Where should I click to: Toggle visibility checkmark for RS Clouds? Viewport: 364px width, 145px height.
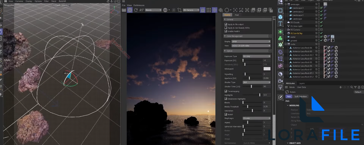tap(321, 22)
